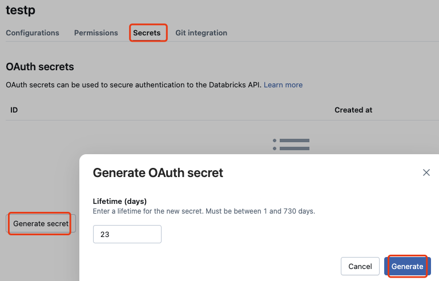Image resolution: width=439 pixels, height=281 pixels.
Task: Click the lifetime range helper text
Action: [204, 211]
